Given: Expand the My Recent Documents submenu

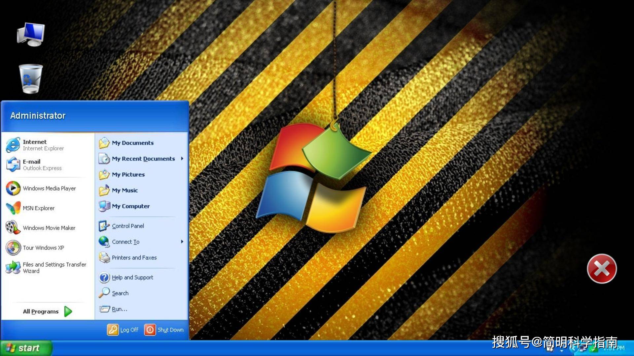Looking at the screenshot, I should (x=141, y=159).
